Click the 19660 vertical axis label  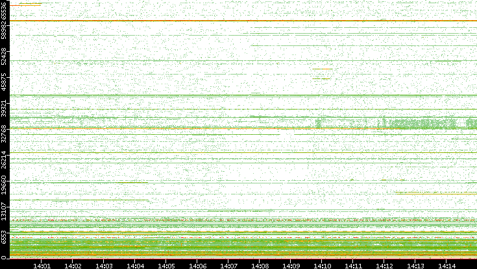(x=4, y=185)
